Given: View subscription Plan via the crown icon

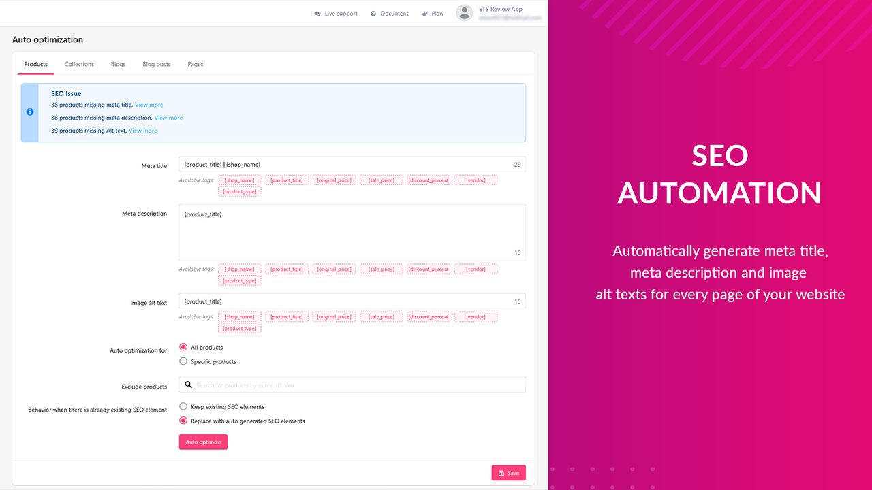Looking at the screenshot, I should click(x=432, y=13).
